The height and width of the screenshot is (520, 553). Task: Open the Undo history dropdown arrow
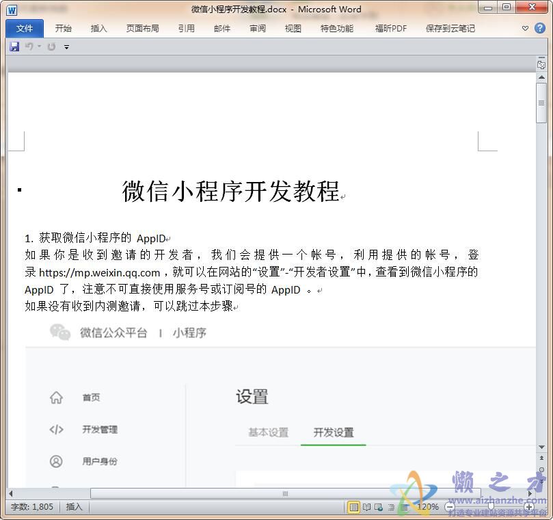point(39,47)
